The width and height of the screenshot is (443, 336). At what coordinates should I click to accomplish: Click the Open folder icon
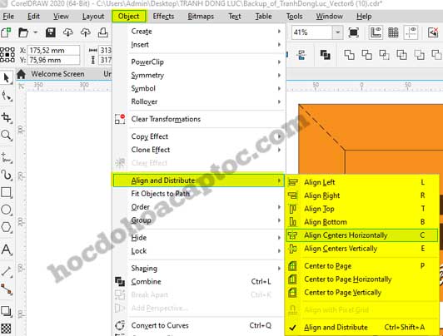tap(23, 32)
